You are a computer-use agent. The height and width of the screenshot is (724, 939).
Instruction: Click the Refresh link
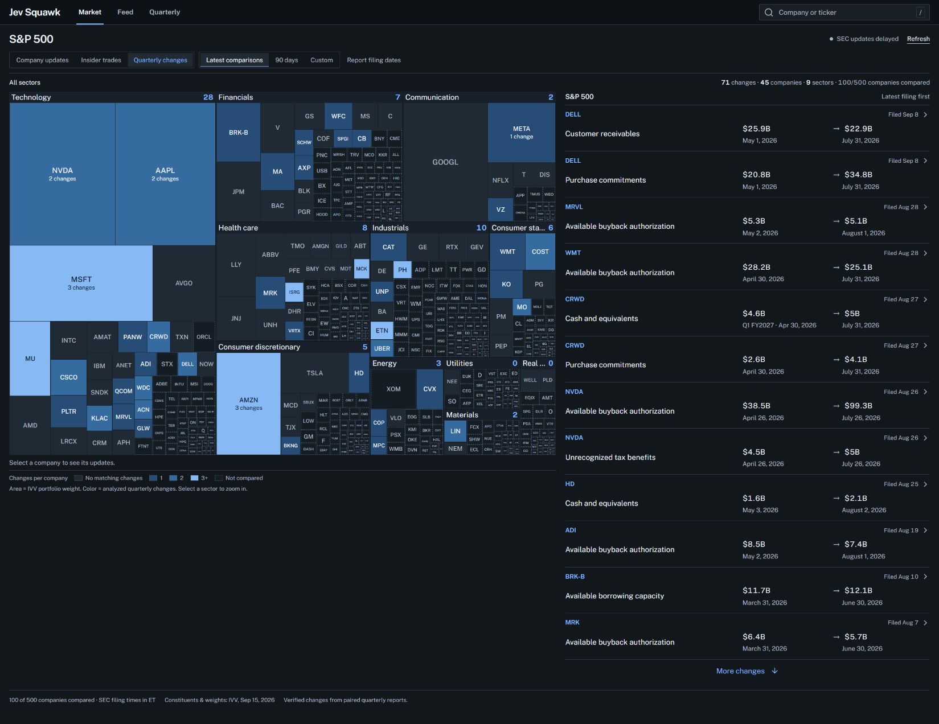(x=918, y=39)
